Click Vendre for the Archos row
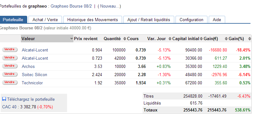253x114 pixels. (x=9, y=66)
